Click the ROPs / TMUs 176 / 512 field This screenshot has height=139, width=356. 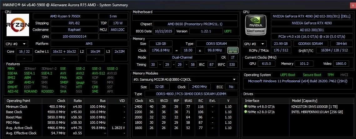(281, 50)
